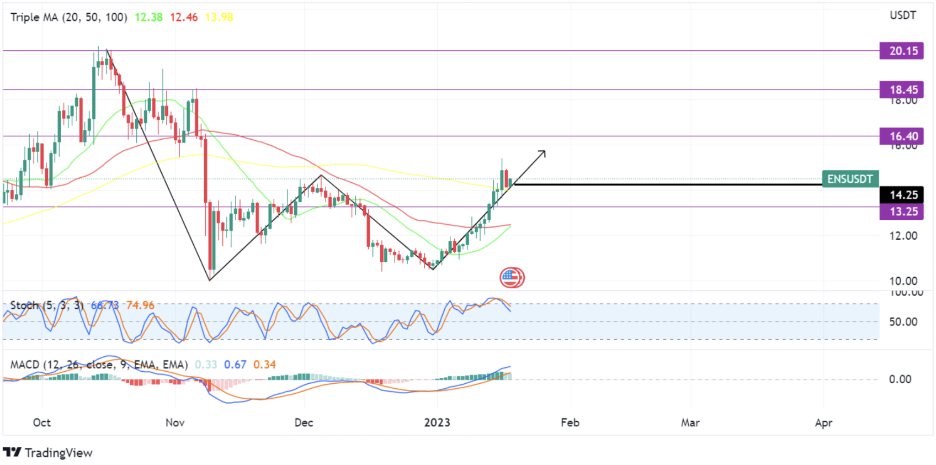The width and height of the screenshot is (936, 465).
Task: Open the Triple MA (20, 50, 100) indicator legend
Action: click(69, 17)
